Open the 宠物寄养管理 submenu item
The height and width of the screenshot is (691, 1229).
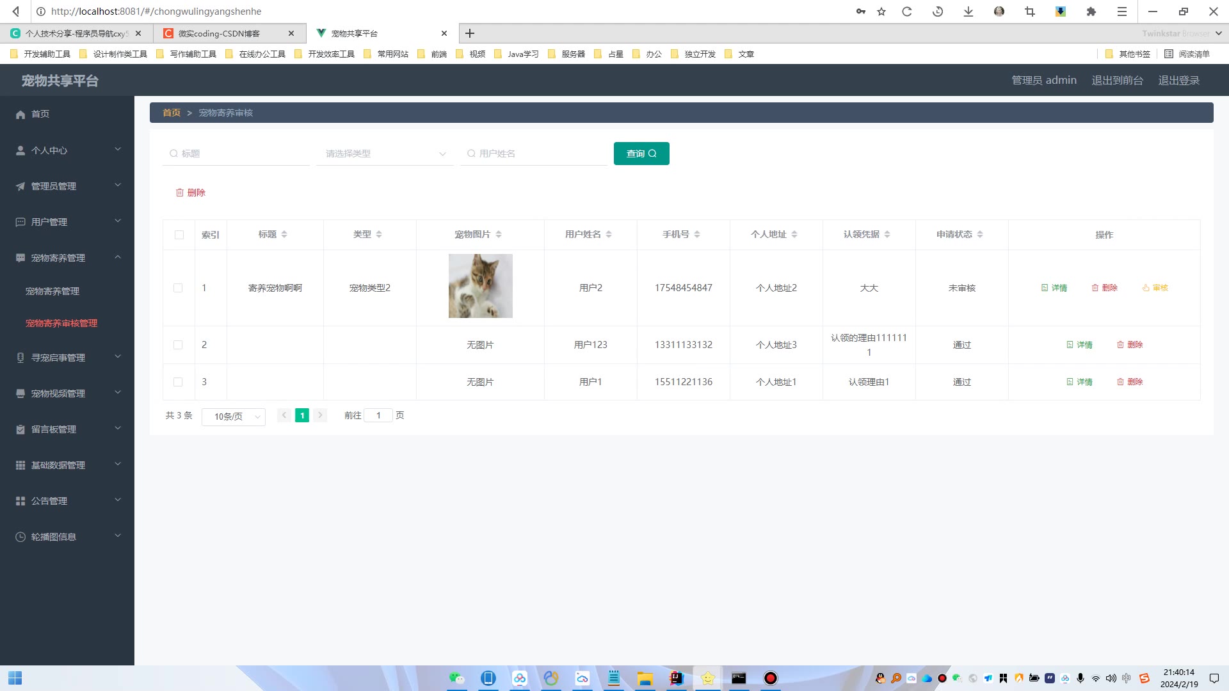coord(52,291)
